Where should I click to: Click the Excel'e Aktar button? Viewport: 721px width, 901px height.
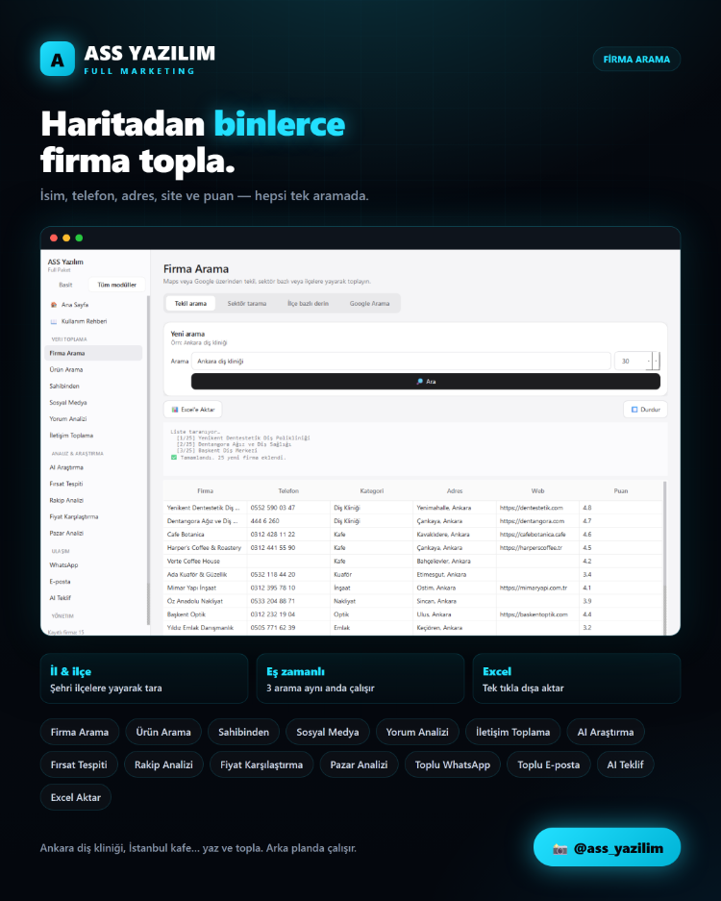pos(193,410)
